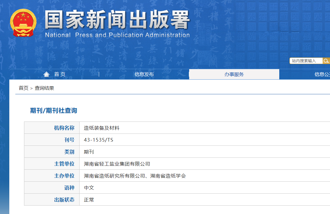
Task: Click the 期刊/期刊社查询 heading
Action: (x=54, y=110)
